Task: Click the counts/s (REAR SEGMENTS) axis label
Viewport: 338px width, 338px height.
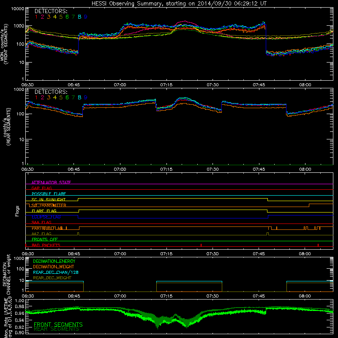Action: tap(7, 126)
